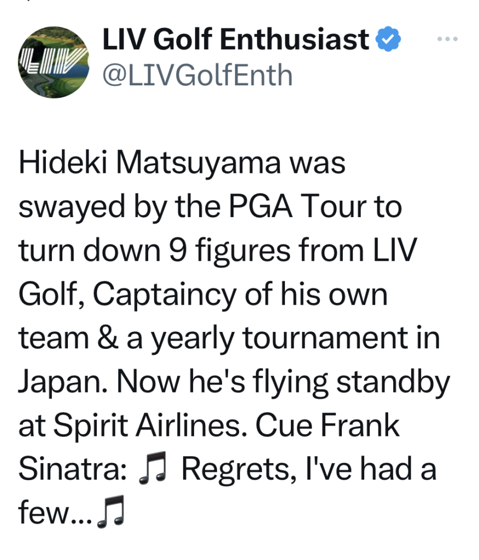Open the three-dot more options menu
Image resolution: width=479 pixels, height=560 pixels.
pyautogui.click(x=447, y=39)
